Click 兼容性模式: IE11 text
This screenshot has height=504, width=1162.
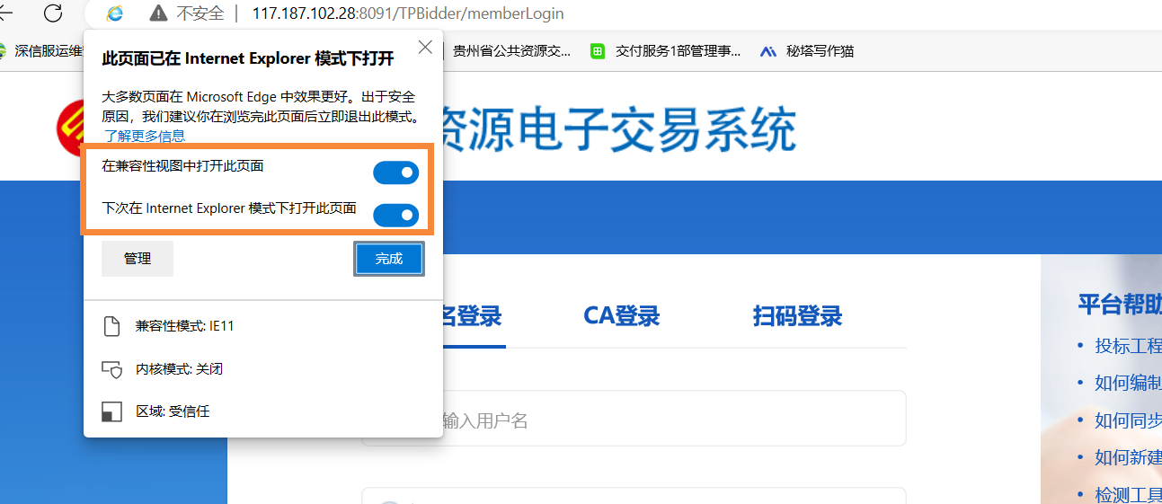(185, 326)
